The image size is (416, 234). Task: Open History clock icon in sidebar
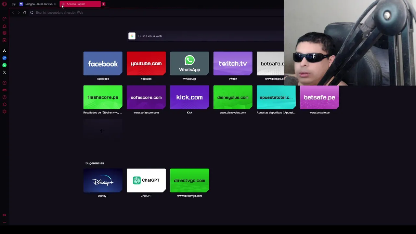[x=5, y=97]
